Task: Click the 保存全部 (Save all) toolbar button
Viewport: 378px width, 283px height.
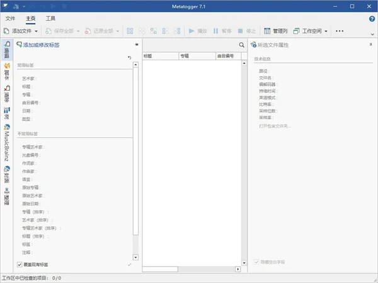Action: click(59, 31)
